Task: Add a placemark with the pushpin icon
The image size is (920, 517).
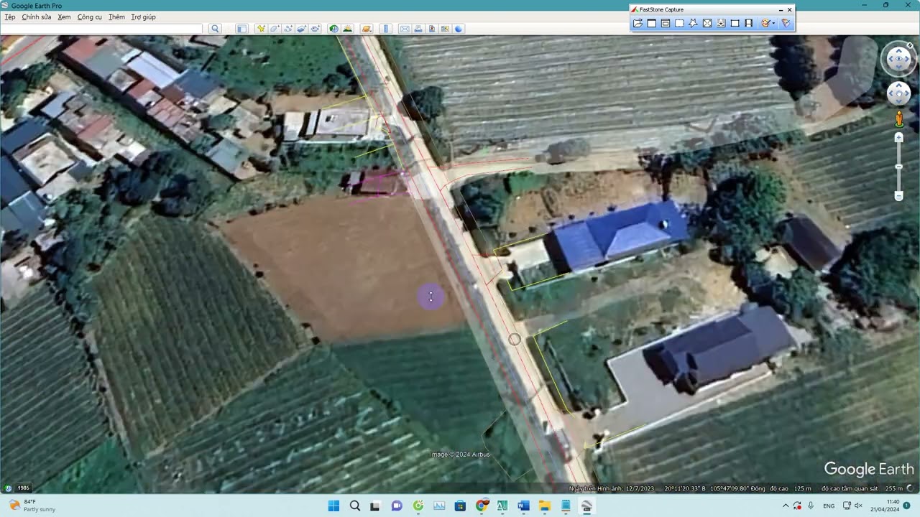Action: (x=261, y=29)
